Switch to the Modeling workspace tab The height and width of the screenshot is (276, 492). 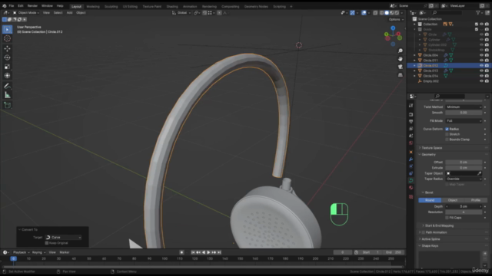(93, 7)
